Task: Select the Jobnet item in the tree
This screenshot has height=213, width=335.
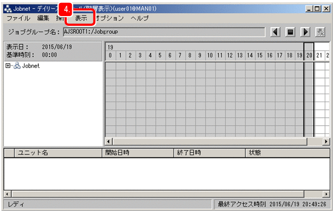Action: click(31, 65)
